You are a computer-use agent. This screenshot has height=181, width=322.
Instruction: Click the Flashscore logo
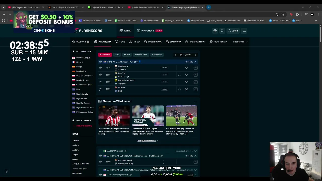coord(88,31)
